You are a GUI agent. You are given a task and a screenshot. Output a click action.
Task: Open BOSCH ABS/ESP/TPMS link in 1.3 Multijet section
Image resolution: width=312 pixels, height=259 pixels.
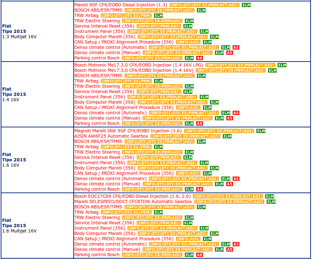98,10
